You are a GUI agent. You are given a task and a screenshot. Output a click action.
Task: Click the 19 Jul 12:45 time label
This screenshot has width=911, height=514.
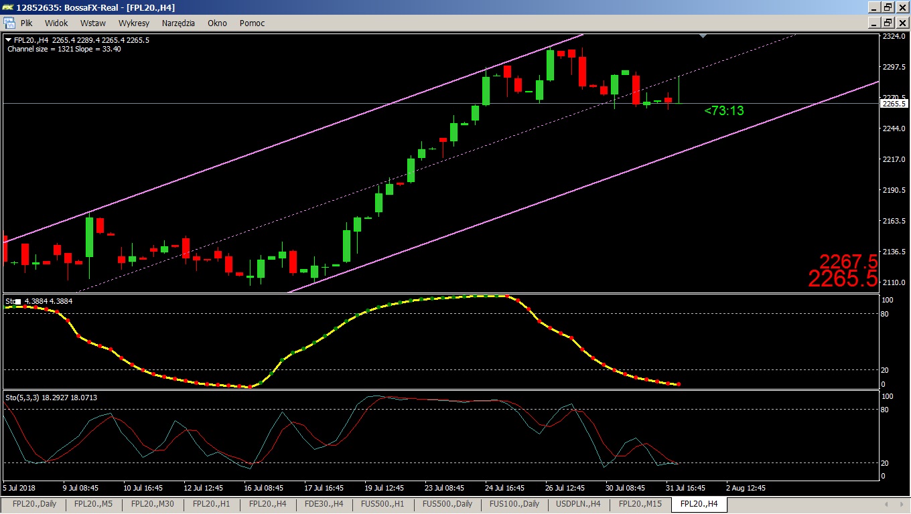coord(384,488)
